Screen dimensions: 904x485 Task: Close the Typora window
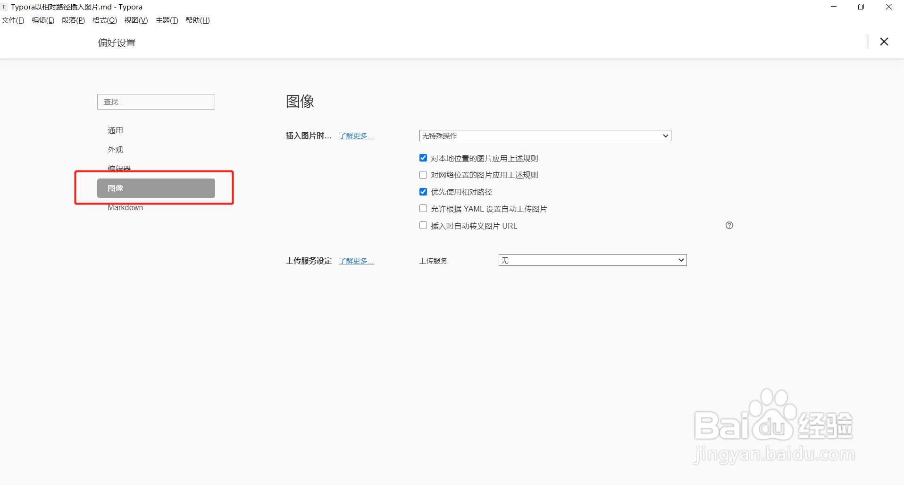(889, 7)
